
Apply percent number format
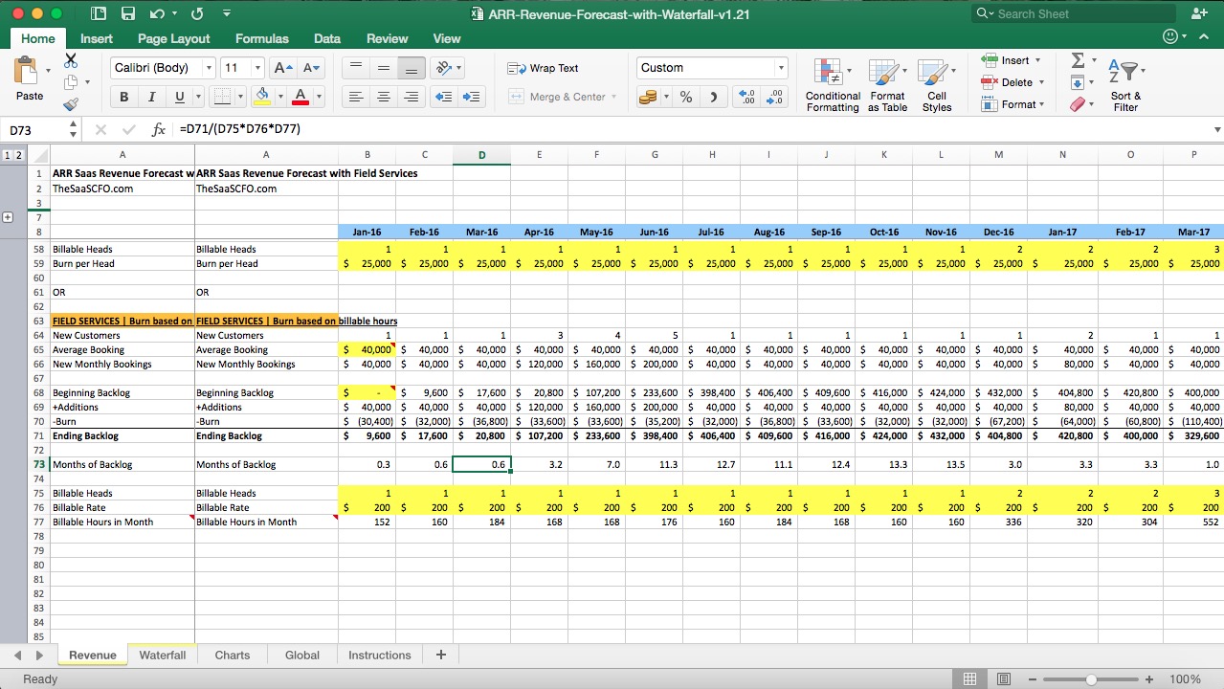point(685,97)
